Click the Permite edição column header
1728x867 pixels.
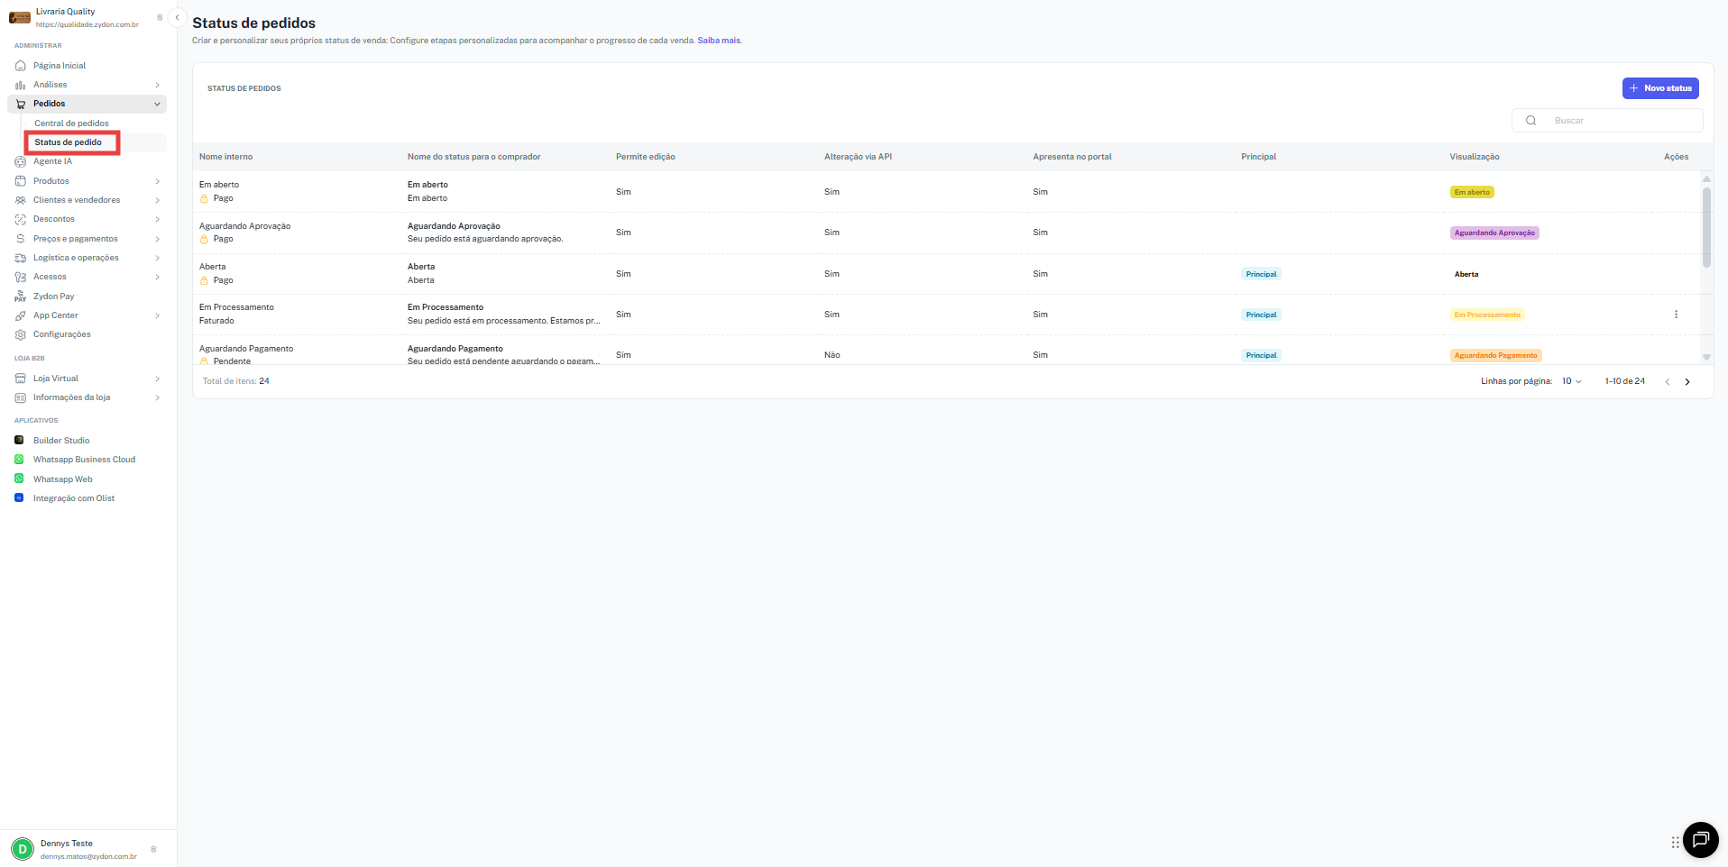pos(646,157)
